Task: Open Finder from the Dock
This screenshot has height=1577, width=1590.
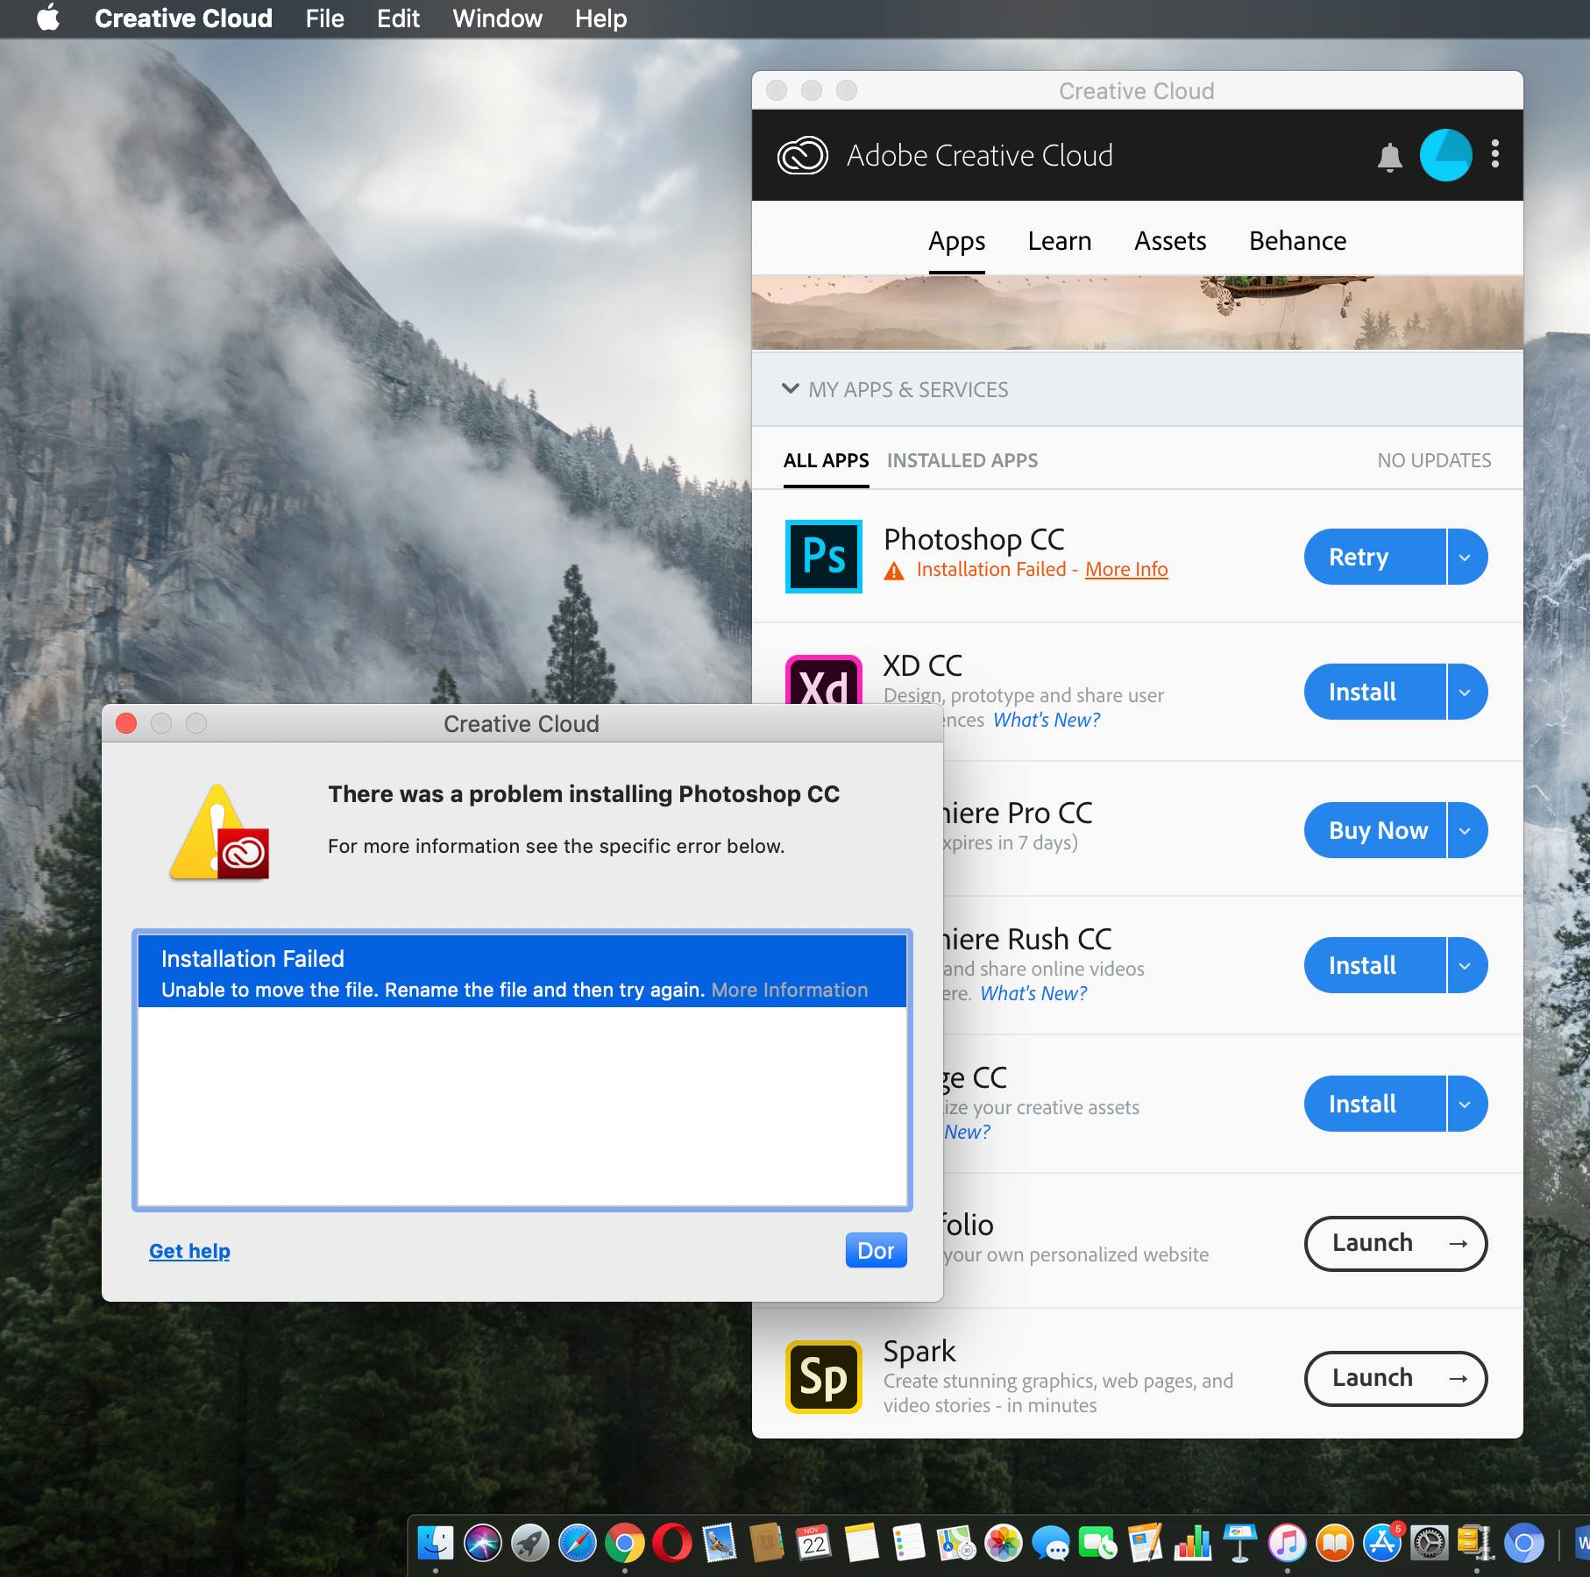Action: tap(436, 1544)
